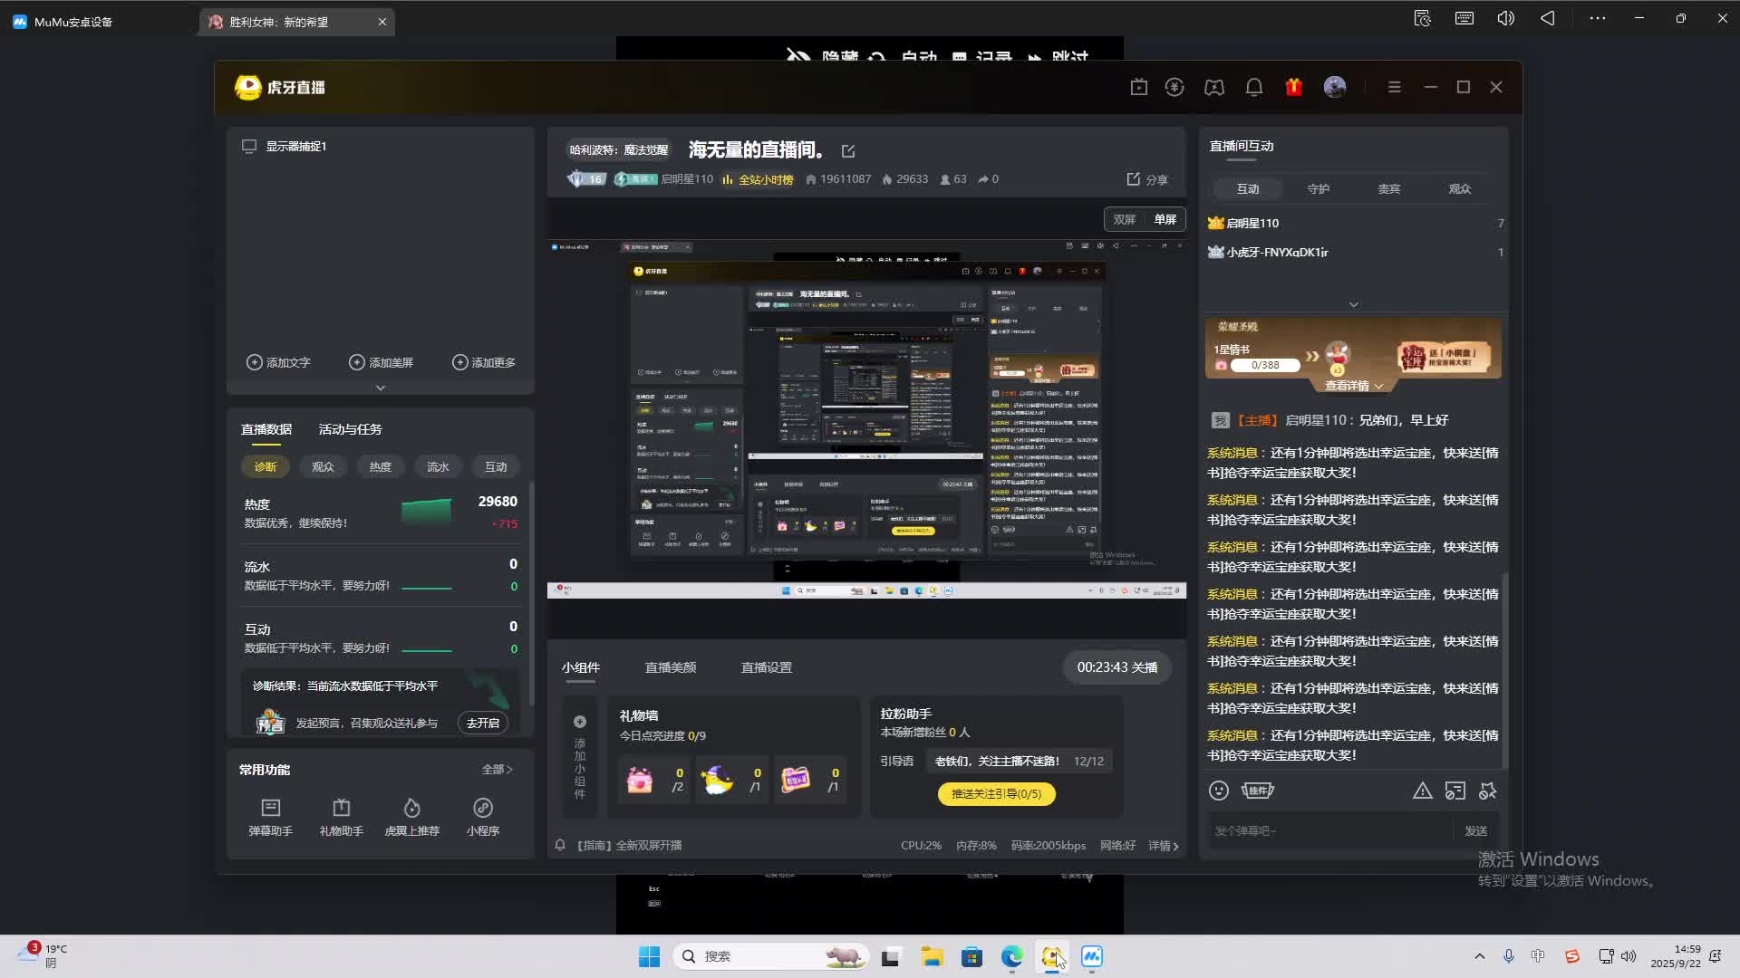Click 00:23:43 关播 end stream button
The image size is (1740, 978).
point(1116,667)
